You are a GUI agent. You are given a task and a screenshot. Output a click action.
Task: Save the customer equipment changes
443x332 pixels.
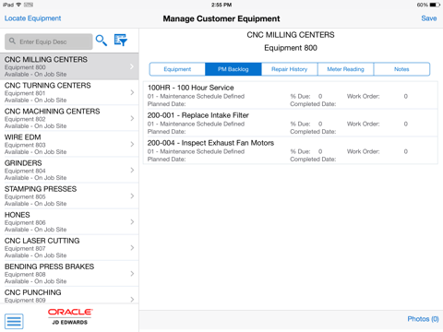pos(429,18)
